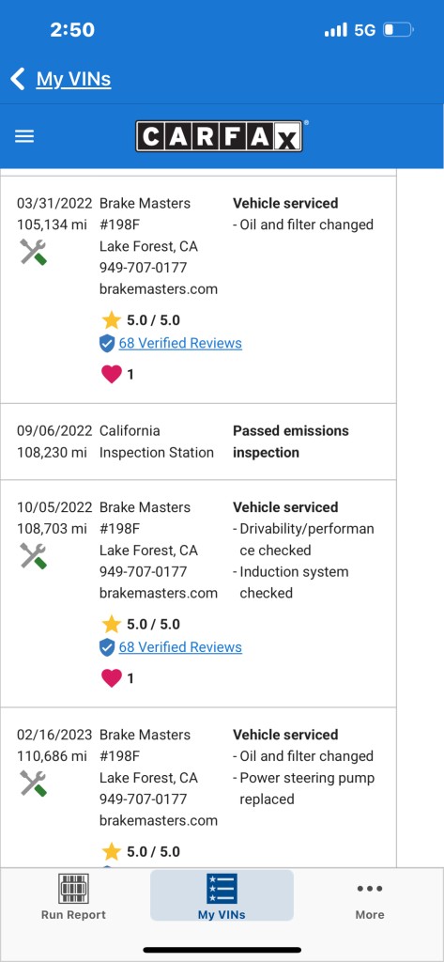This screenshot has height=962, width=444.
Task: Tap the back chevron beside My VINs
Action: tap(18, 79)
